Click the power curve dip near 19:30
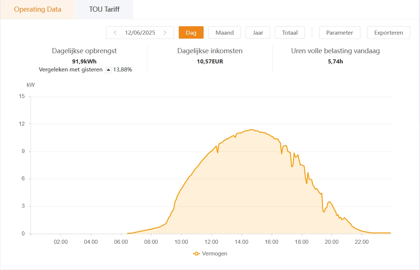The image size is (420, 270). point(324,212)
